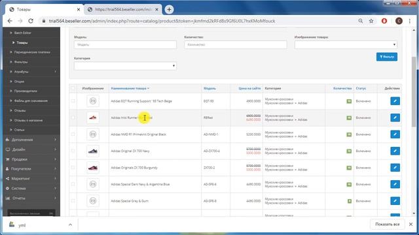This screenshot has width=419, height=235.
Task: Click the red Opera extension icon
Action: (384, 21)
